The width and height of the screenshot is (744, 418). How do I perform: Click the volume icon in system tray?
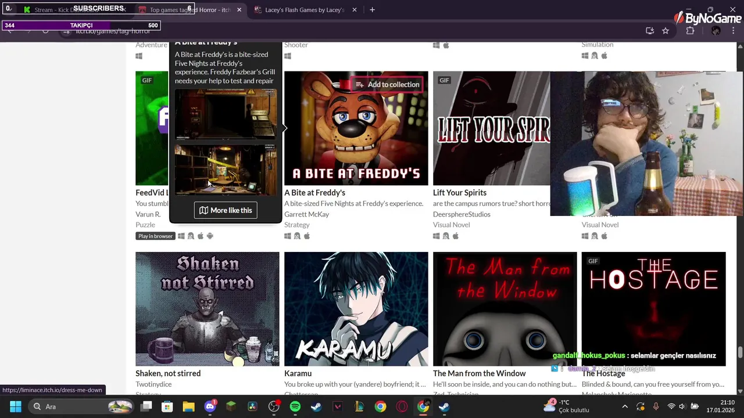(x=682, y=406)
